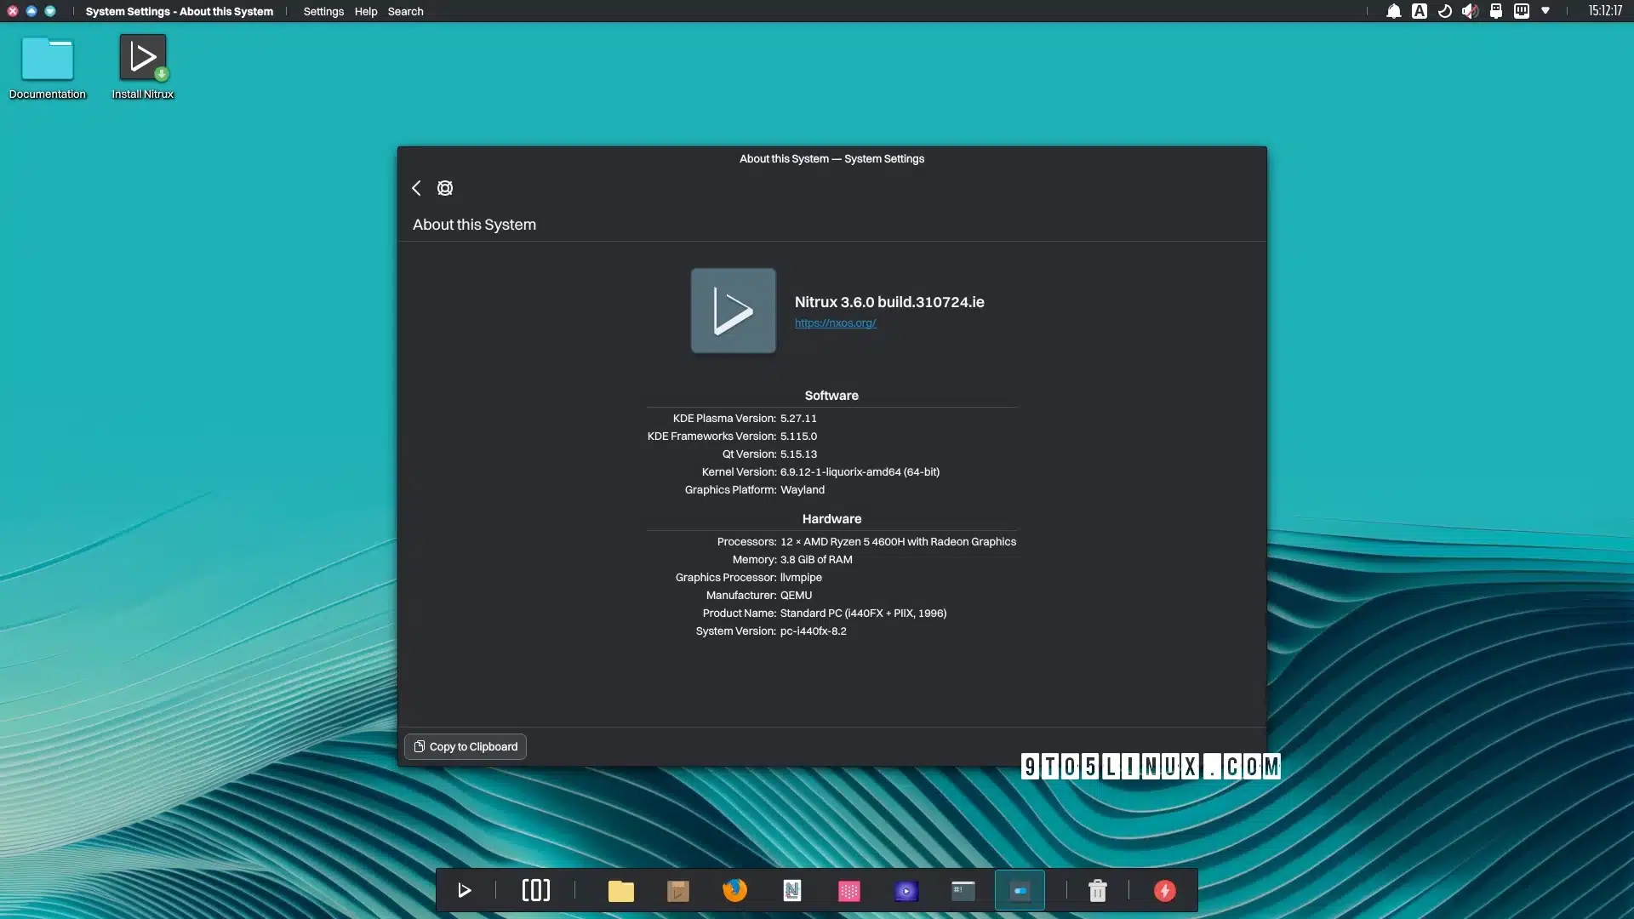Open the file manager folder in dock
Viewport: 1634px width, 919px height.
[x=621, y=891]
